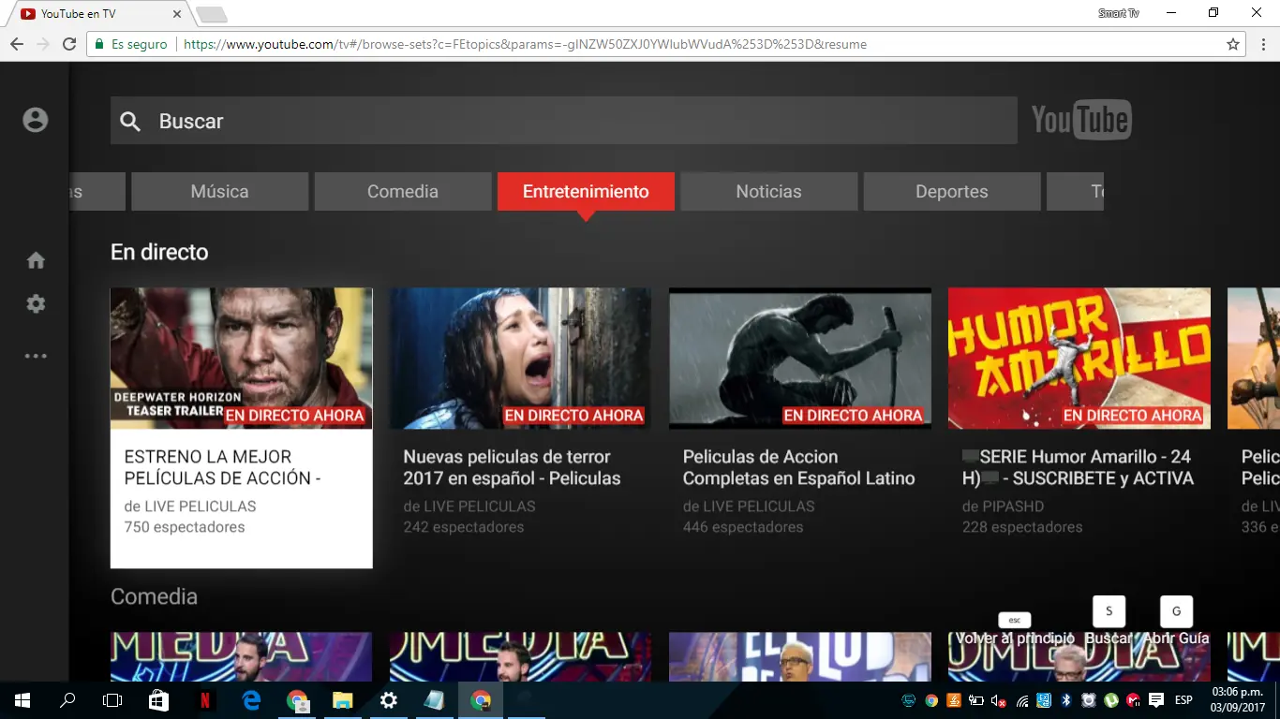This screenshot has width=1280, height=719.
Task: Go back with the browser back arrow
Action: pyautogui.click(x=17, y=44)
